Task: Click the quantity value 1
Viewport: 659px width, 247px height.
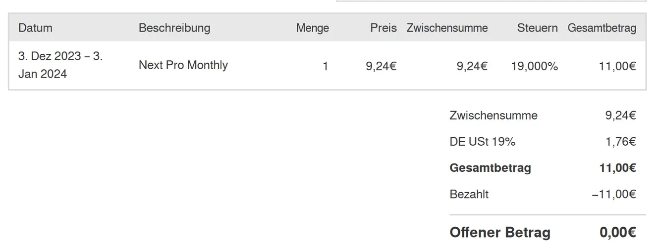Action: (x=325, y=66)
